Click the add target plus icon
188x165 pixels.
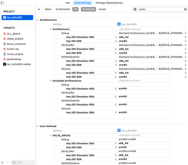click(x=2, y=162)
